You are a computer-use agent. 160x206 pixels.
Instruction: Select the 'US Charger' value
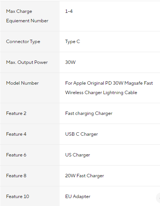[x=77, y=155]
